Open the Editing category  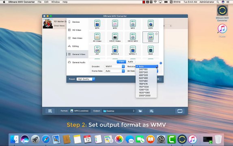[x=77, y=46]
